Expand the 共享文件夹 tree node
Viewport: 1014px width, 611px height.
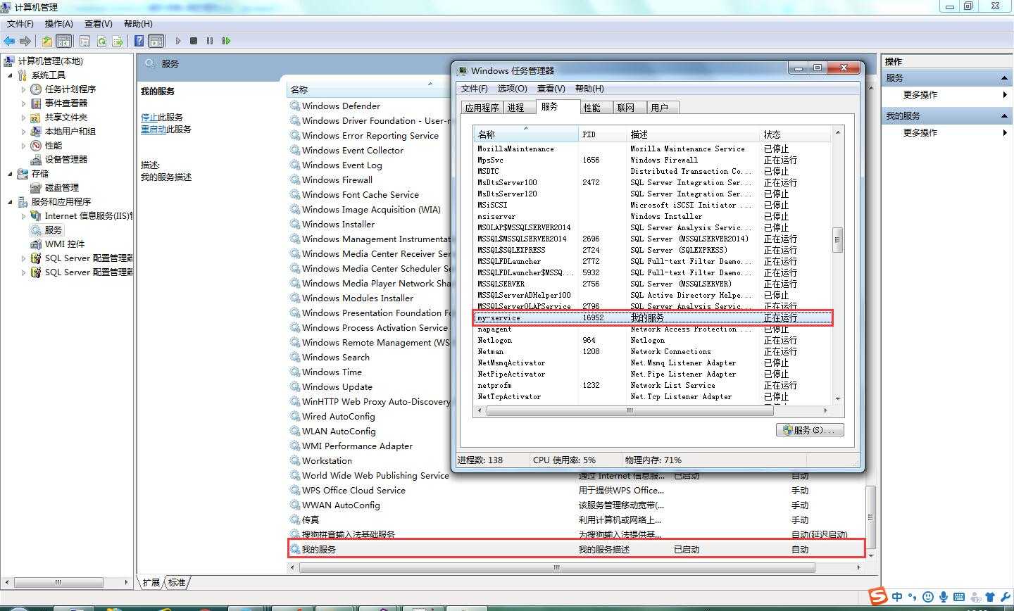pos(23,118)
